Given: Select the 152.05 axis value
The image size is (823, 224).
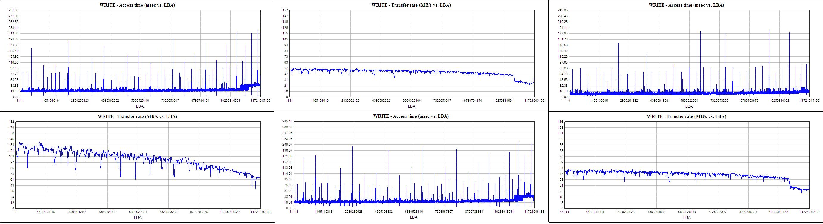Looking at the screenshot, I should tap(288, 162).
